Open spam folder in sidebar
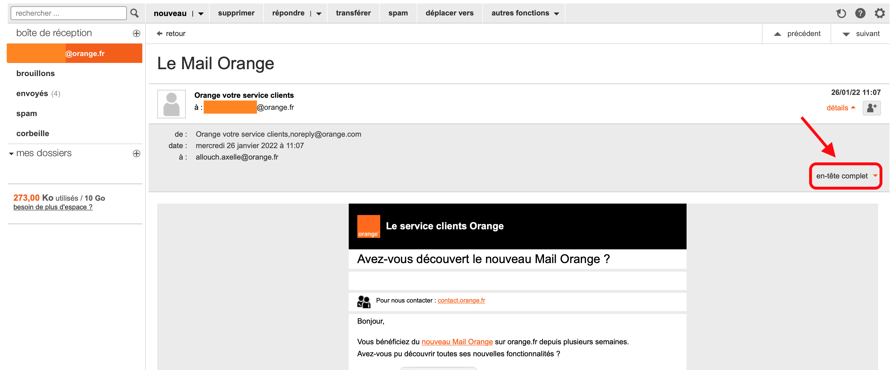Screen dimensions: 891x370 [27, 113]
